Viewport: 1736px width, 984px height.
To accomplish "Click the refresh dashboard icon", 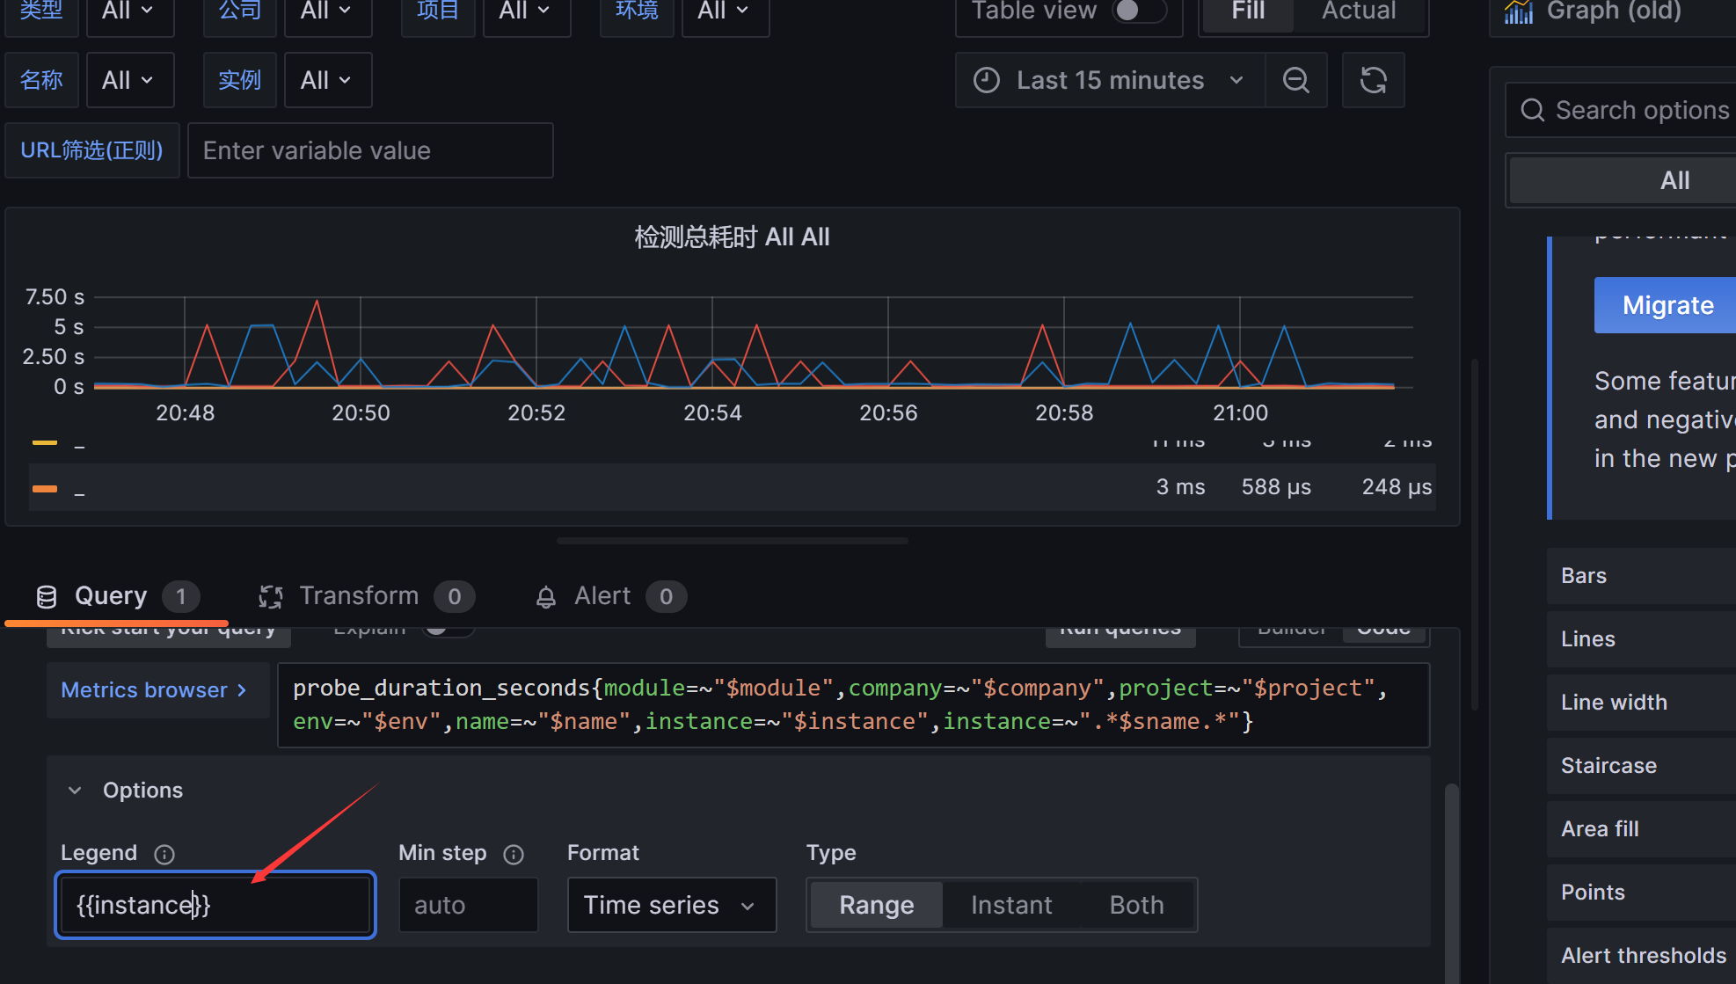I will (1373, 80).
